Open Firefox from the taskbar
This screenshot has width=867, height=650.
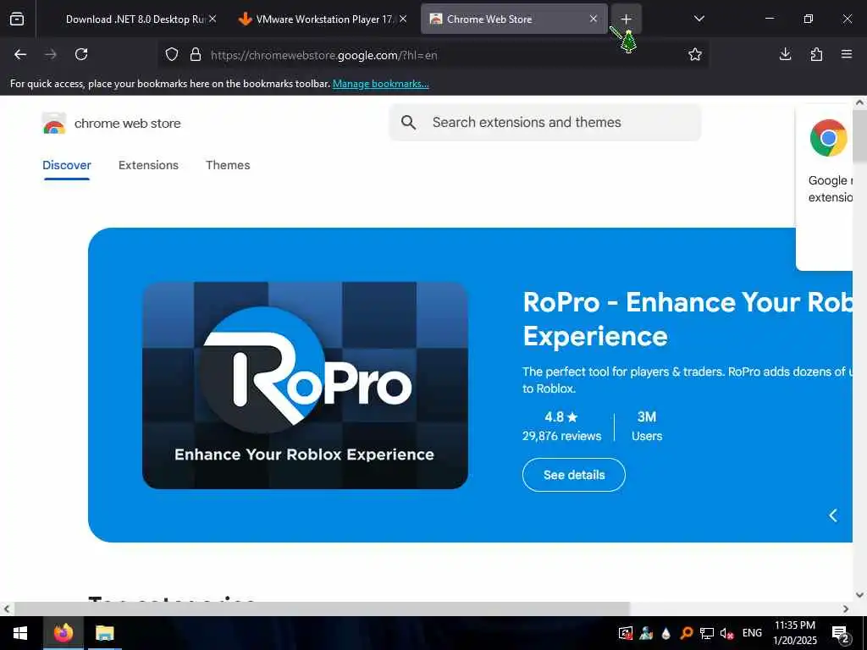63,633
